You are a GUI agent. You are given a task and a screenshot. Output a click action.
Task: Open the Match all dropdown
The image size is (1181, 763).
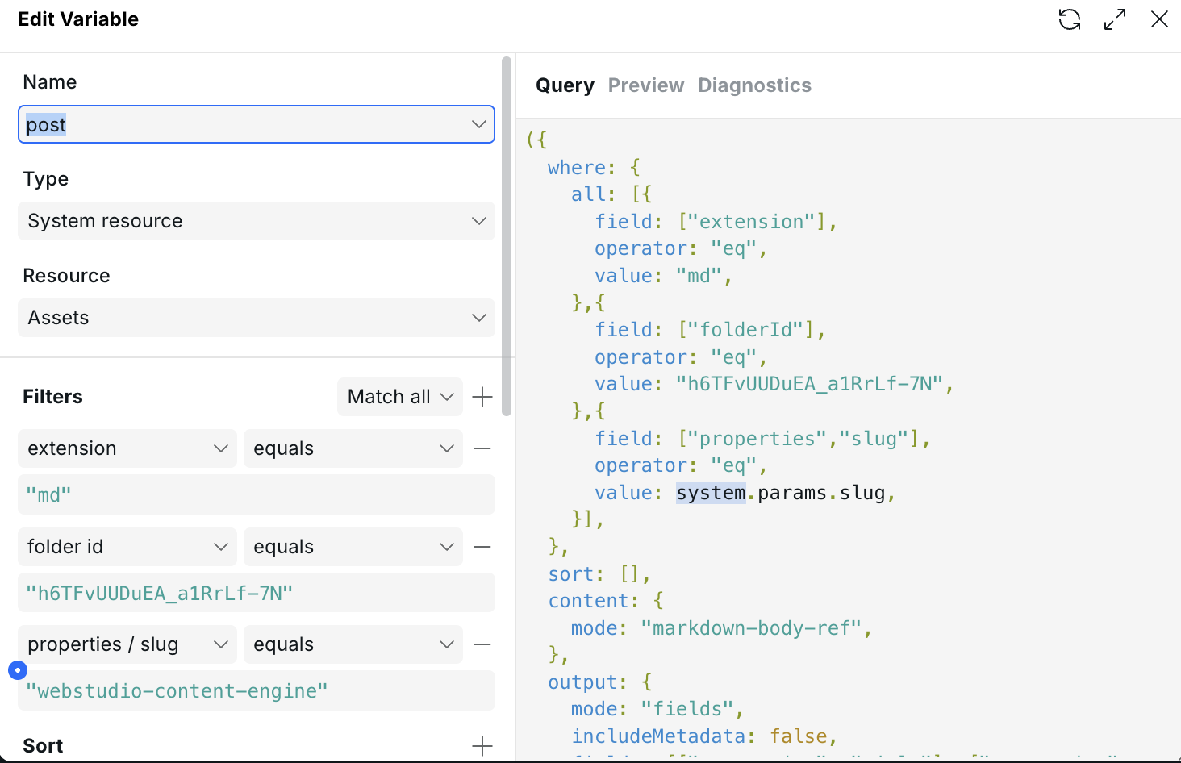(400, 397)
